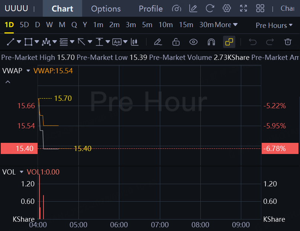Expand measure tool options arrow

[x=108, y=42]
